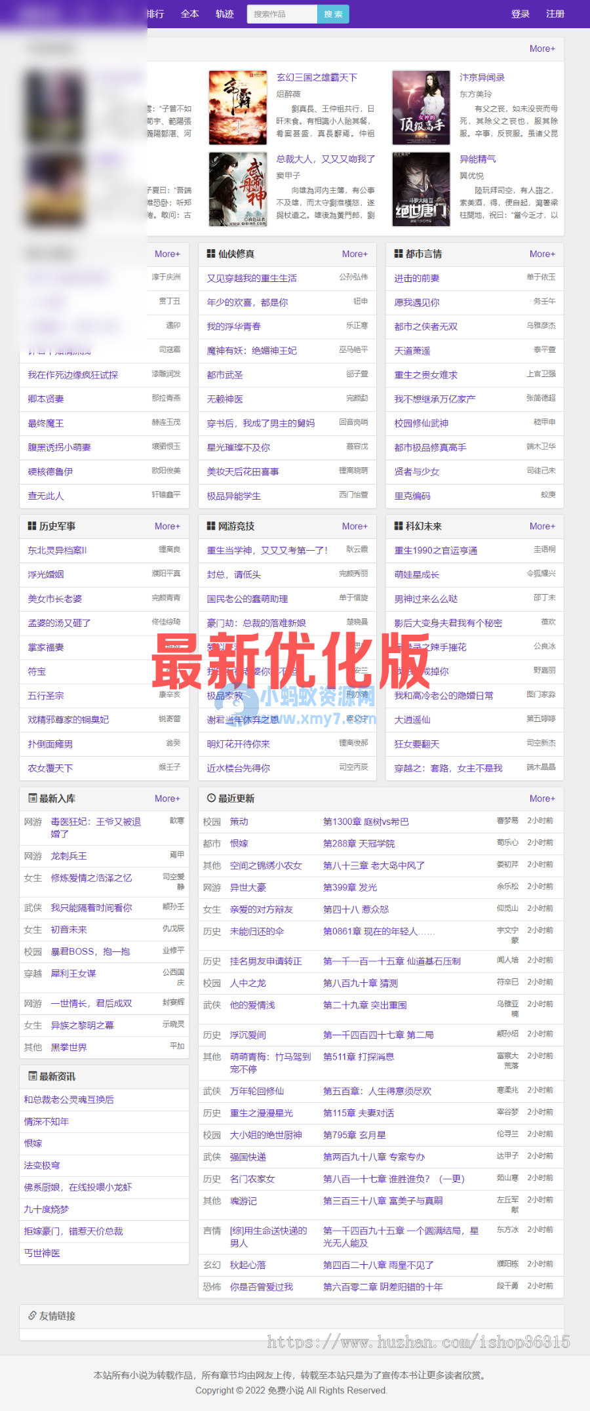This screenshot has width=590, height=1411.
Task: Open 又见穿越我的重生生活 in 仙侠修真
Action: click(x=252, y=278)
